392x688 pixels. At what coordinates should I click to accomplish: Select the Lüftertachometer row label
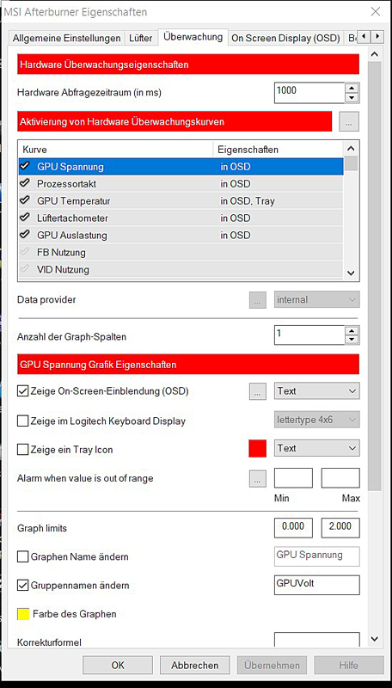(x=72, y=218)
